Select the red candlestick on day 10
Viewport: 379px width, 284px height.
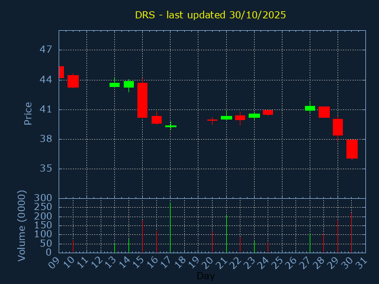[x=73, y=81]
